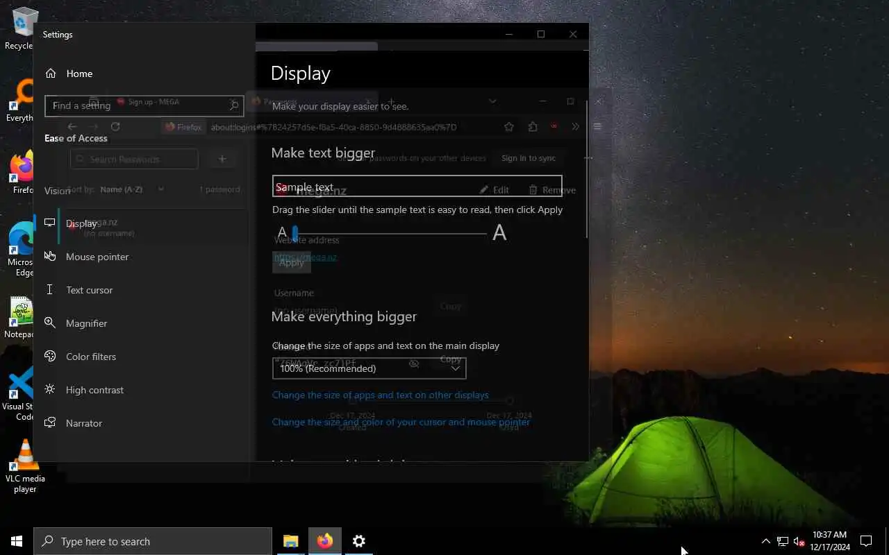The image size is (889, 555).
Task: Open File Explorer from the taskbar
Action: point(291,541)
